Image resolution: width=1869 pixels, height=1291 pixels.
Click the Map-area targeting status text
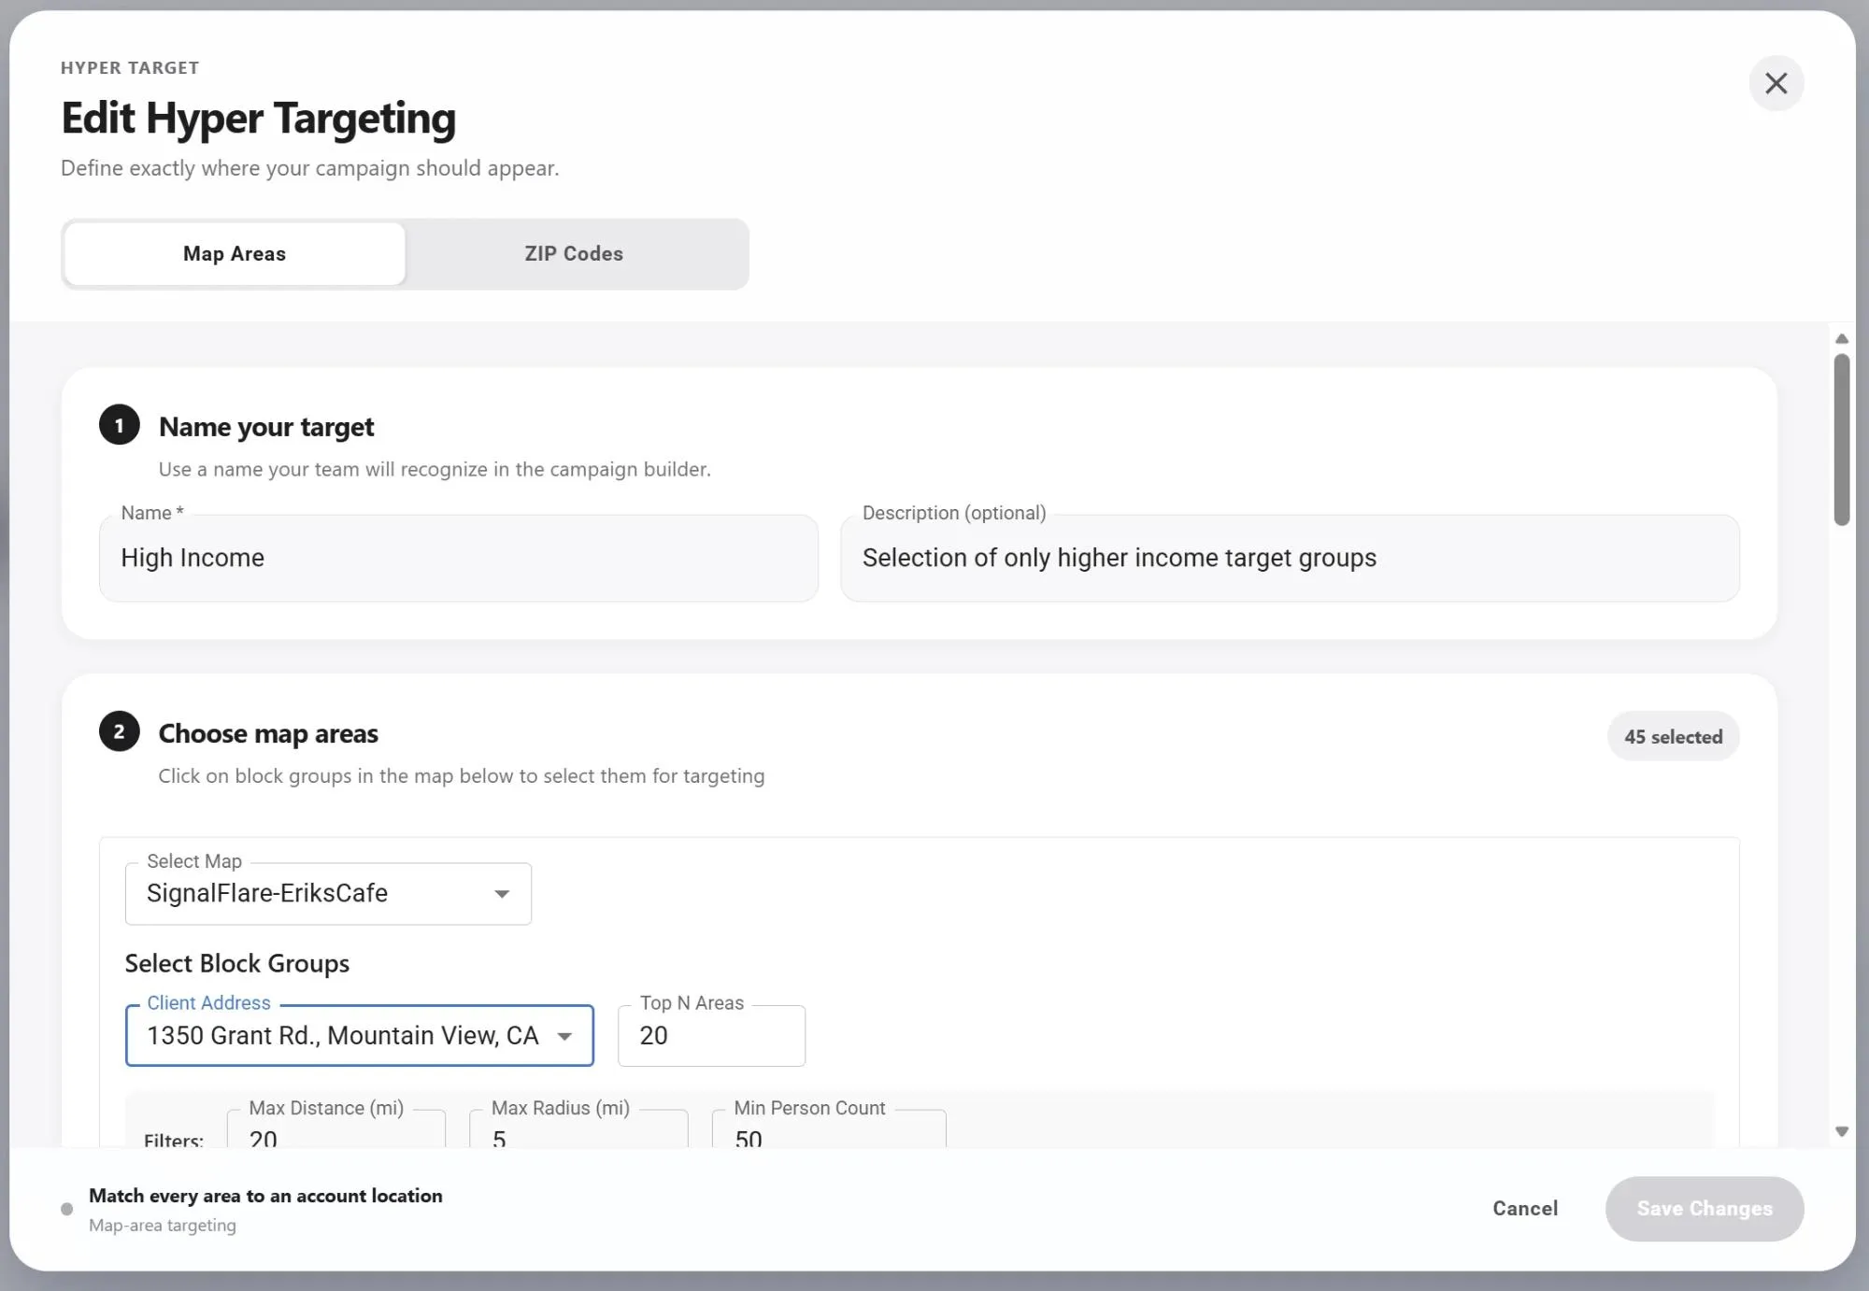[x=163, y=1226]
